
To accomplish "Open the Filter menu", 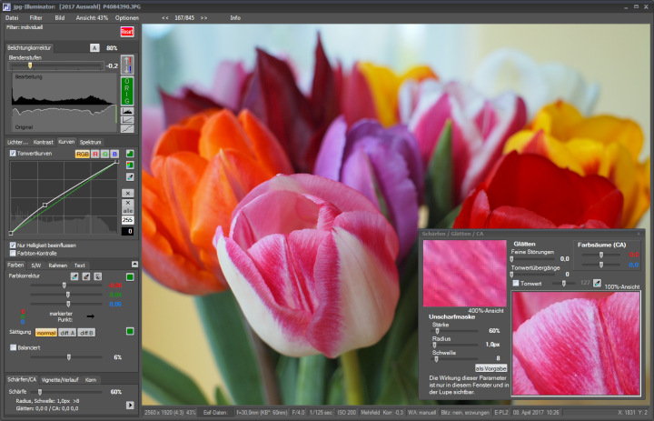I will pos(35,18).
